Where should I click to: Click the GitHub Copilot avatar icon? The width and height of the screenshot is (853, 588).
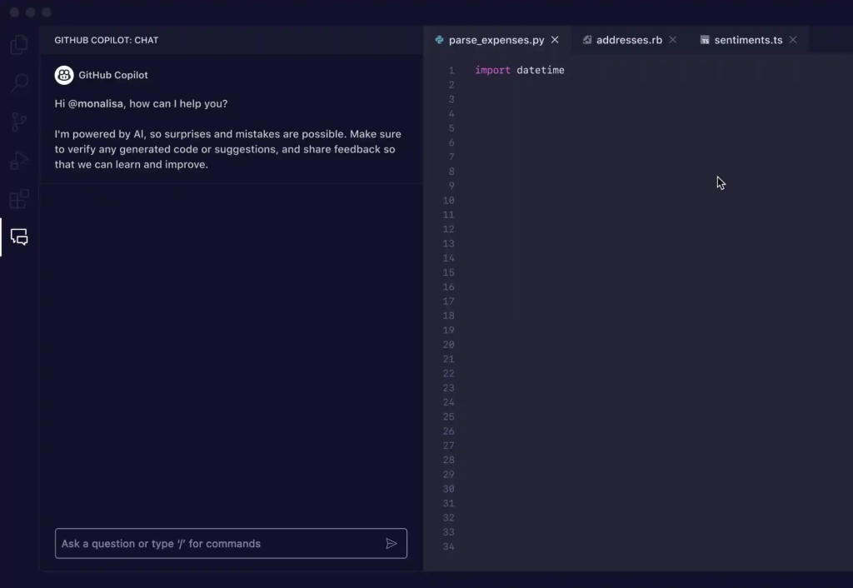pos(64,75)
